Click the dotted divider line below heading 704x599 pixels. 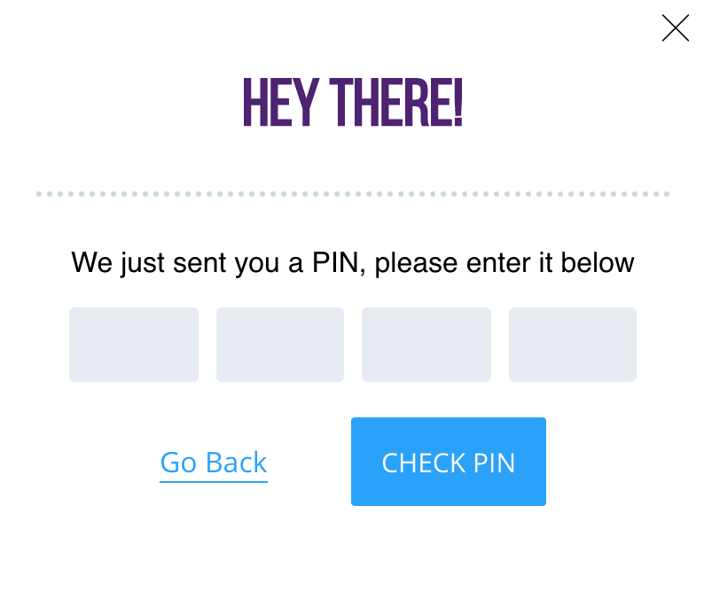[x=353, y=194]
